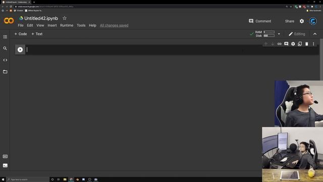Delete the current cell
This screenshot has width=323, height=182.
[x=306, y=44]
